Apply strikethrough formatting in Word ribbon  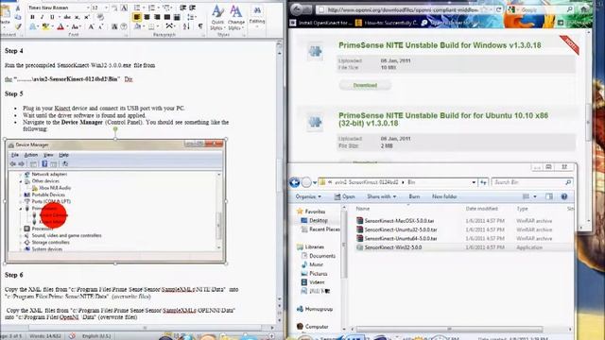click(x=67, y=17)
